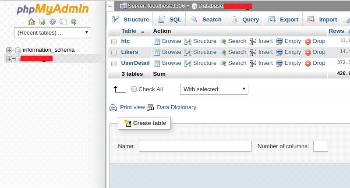The width and height of the screenshot is (350, 188).
Task: Open the With selected dropdown
Action: point(214,89)
